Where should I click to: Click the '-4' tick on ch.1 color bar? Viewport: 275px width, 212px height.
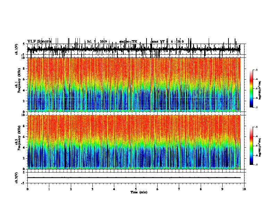pyautogui.click(x=256, y=79)
